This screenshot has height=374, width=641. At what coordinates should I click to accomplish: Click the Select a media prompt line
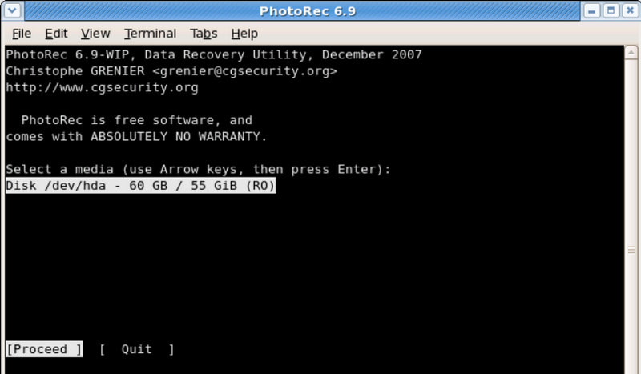pyautogui.click(x=198, y=169)
